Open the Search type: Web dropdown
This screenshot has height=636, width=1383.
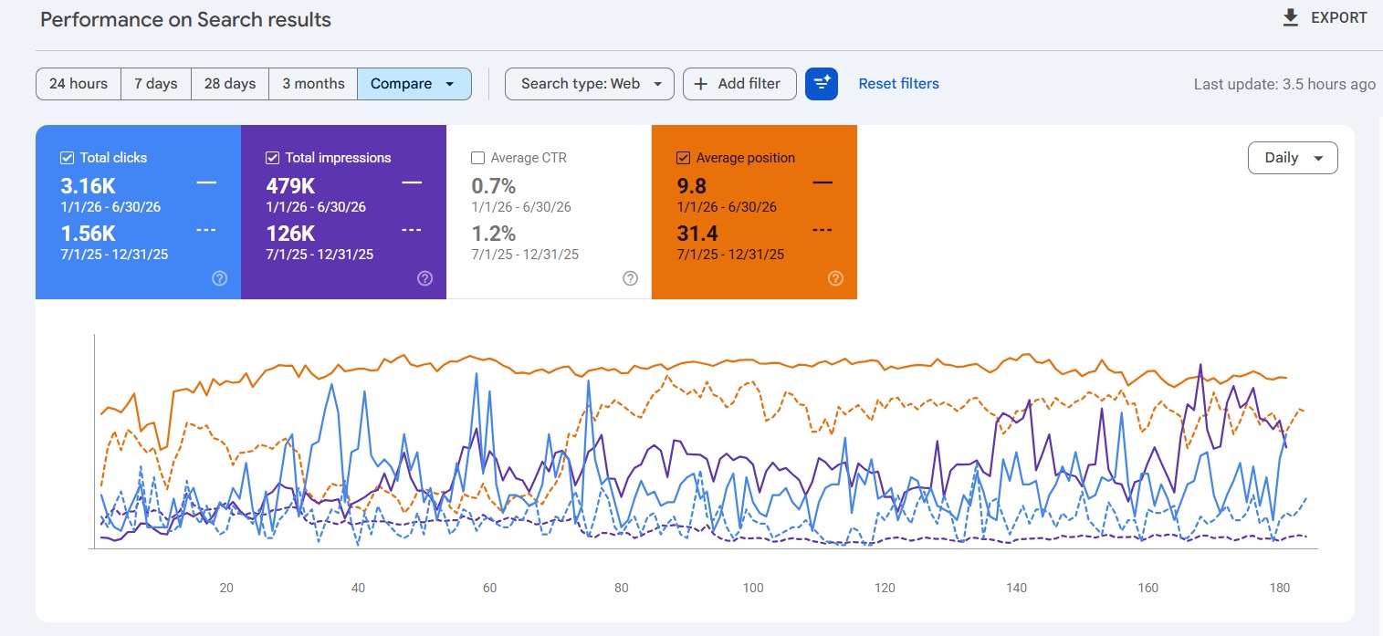pos(590,83)
